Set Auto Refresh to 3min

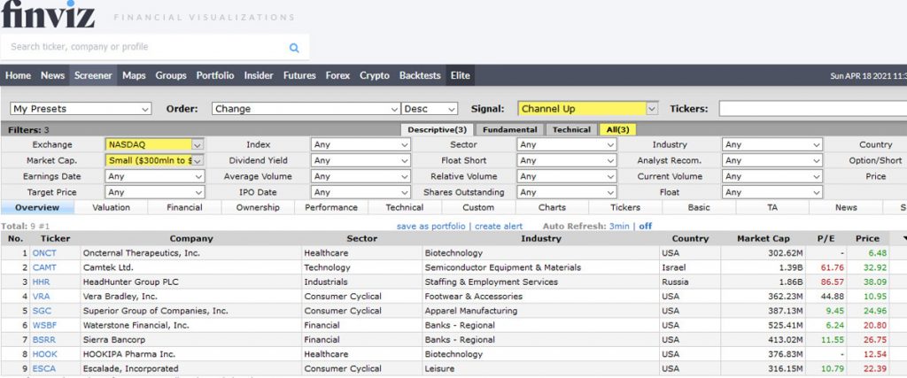pos(619,227)
